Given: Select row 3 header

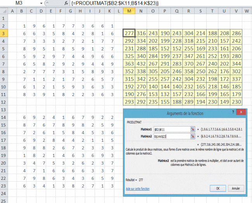Looking at the screenshot, I should point(3,33).
